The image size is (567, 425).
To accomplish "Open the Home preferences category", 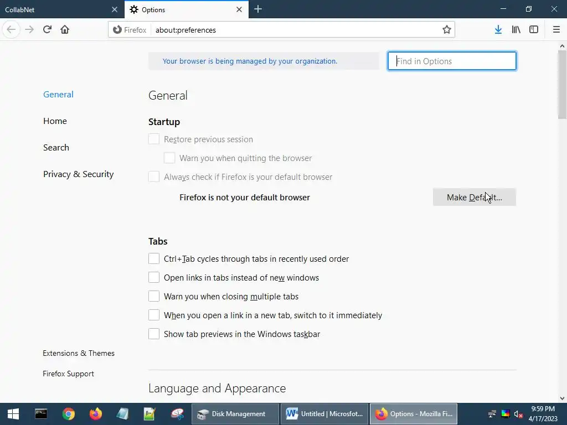I will pos(55,121).
